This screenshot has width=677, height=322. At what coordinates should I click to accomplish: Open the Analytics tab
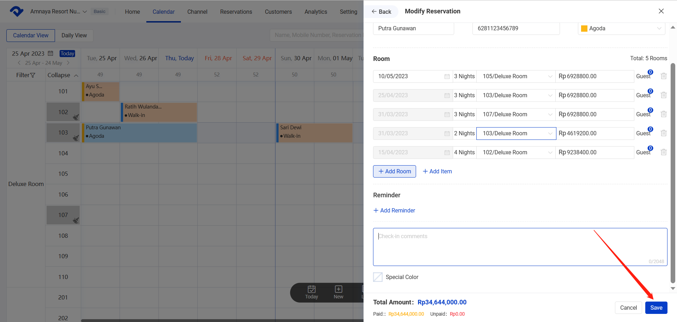point(316,12)
